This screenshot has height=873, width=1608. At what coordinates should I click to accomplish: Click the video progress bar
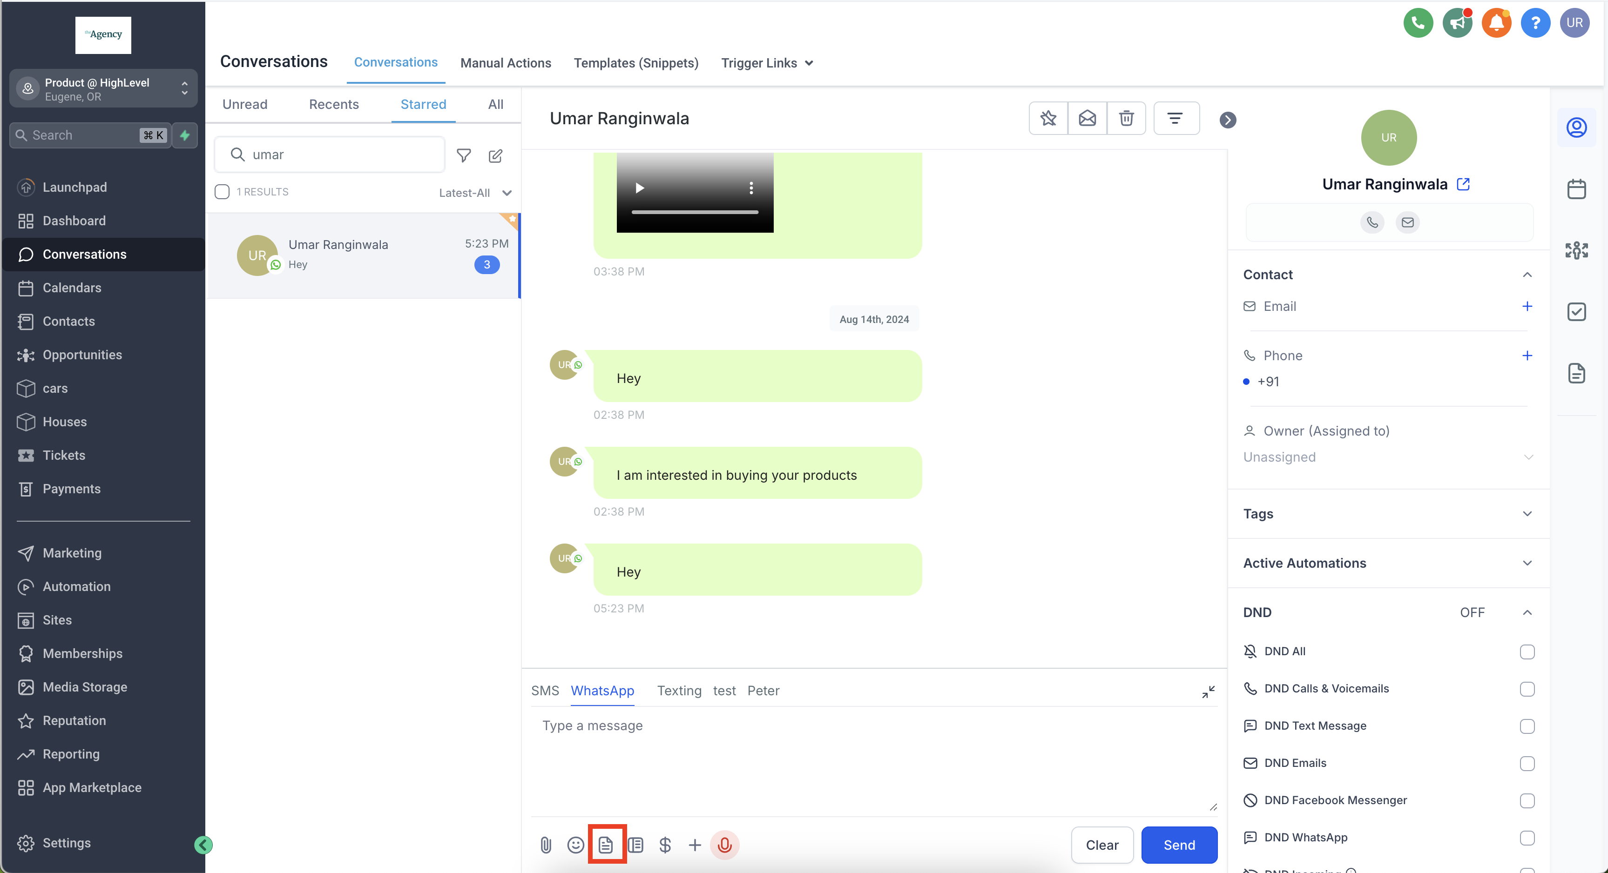[694, 212]
